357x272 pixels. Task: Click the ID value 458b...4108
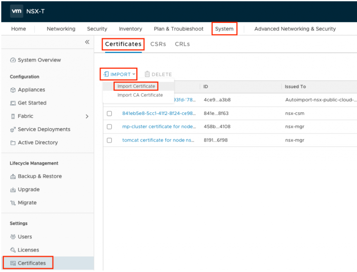(217, 126)
